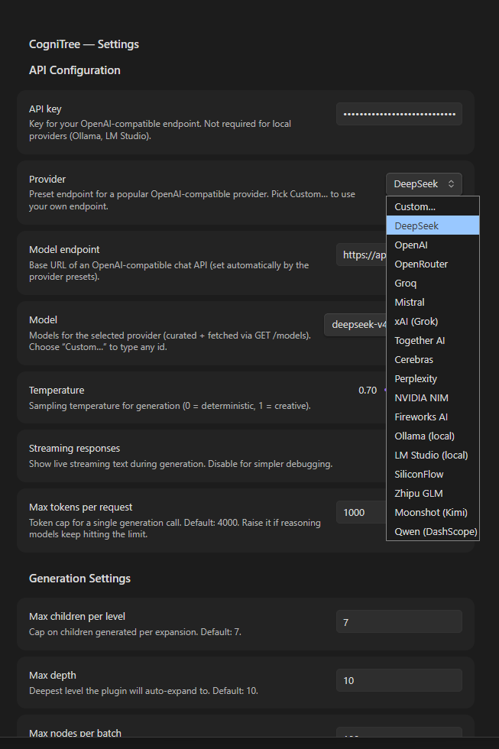The height and width of the screenshot is (749, 499).
Task: Click the API Configuration heading
Action: (74, 70)
